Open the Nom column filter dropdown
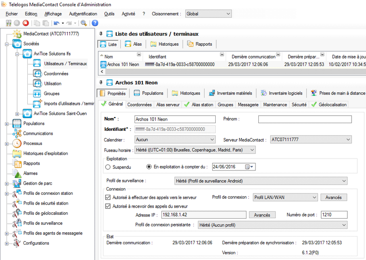The image size is (366, 260). click(139, 54)
